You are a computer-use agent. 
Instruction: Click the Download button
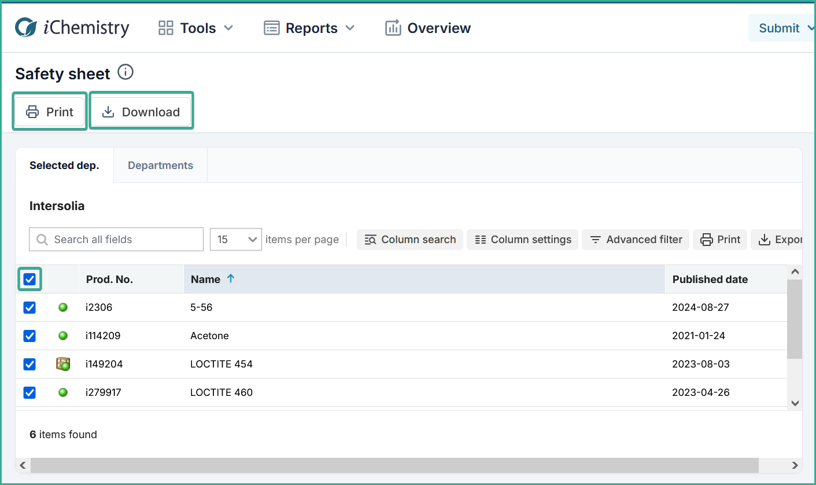click(x=141, y=112)
